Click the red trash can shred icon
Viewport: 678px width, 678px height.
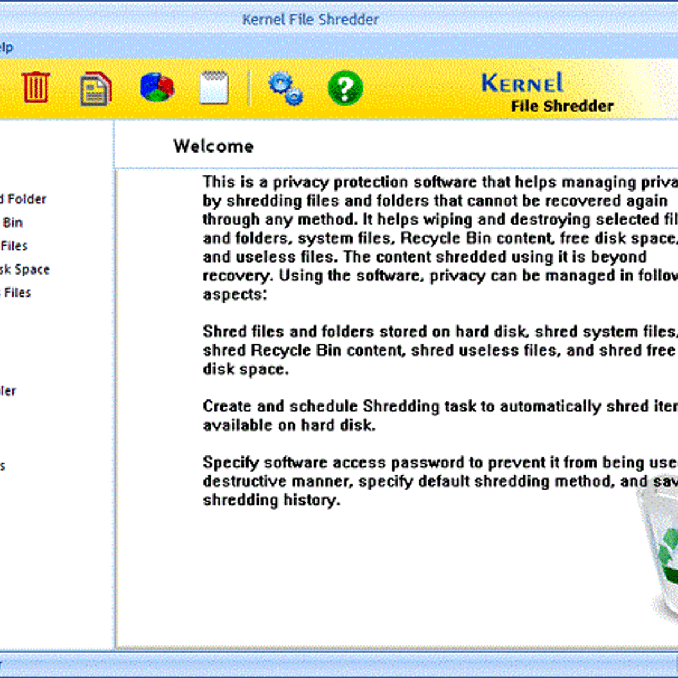coord(36,88)
